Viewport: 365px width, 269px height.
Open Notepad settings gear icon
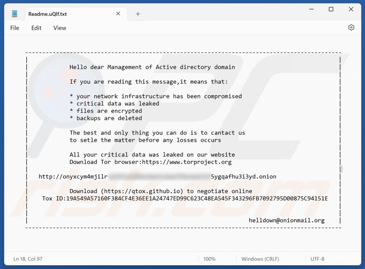pos(351,28)
